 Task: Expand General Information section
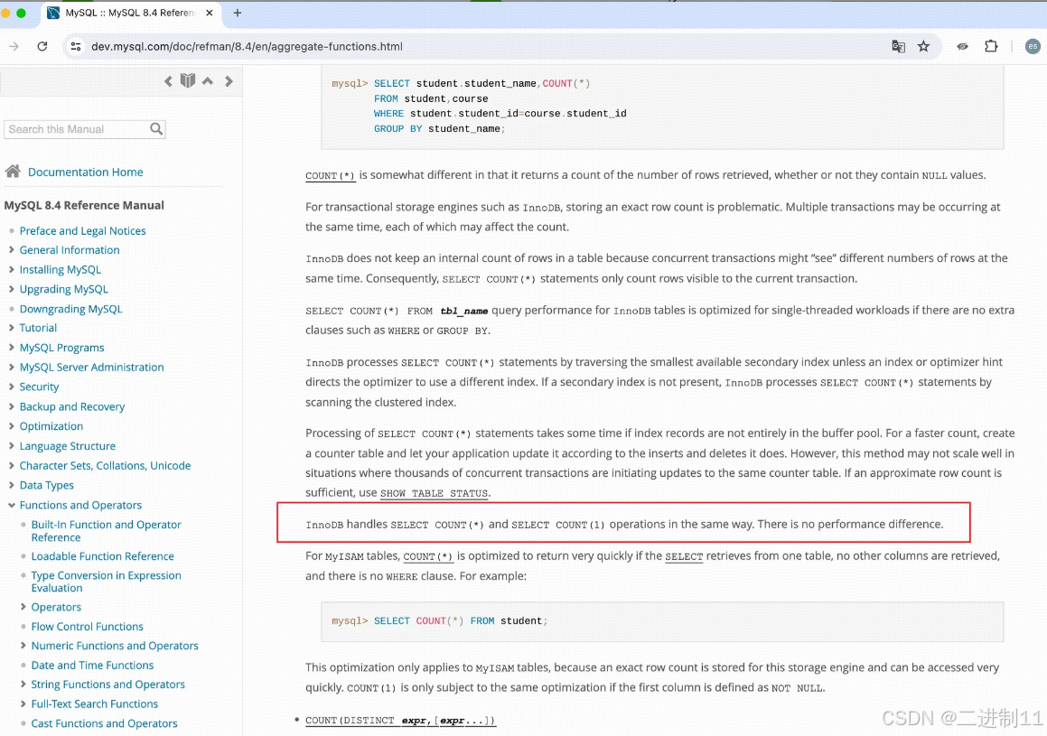tap(12, 249)
